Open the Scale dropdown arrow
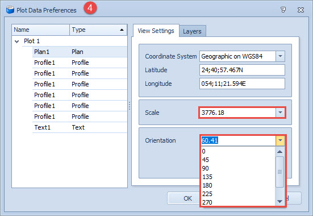 280,113
